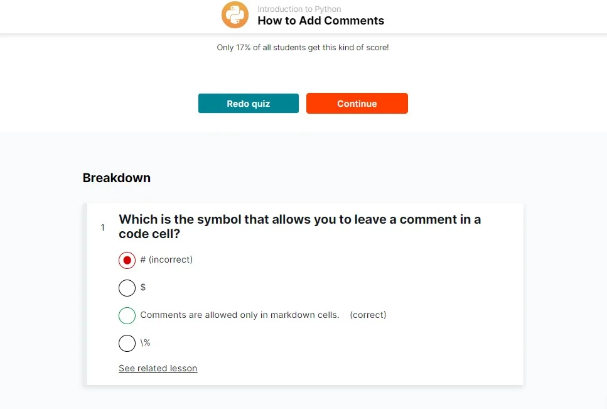Click the Breakdown section heading
The height and width of the screenshot is (409, 607).
tap(117, 178)
